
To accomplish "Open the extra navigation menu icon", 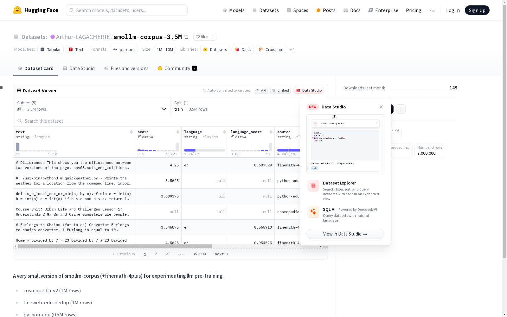I will [432, 10].
